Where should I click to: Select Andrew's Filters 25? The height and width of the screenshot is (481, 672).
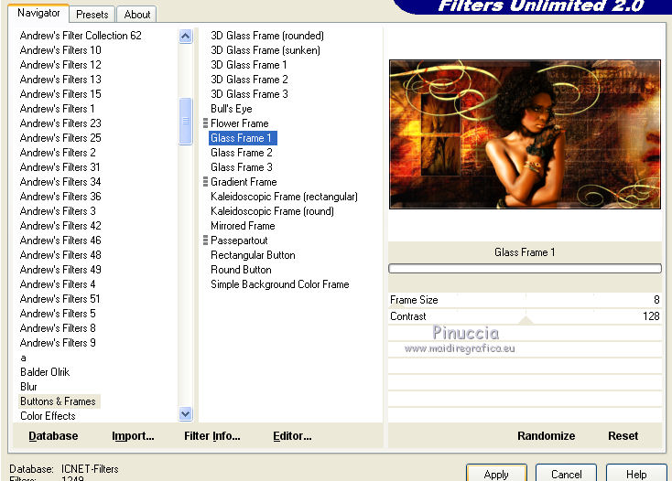60,138
